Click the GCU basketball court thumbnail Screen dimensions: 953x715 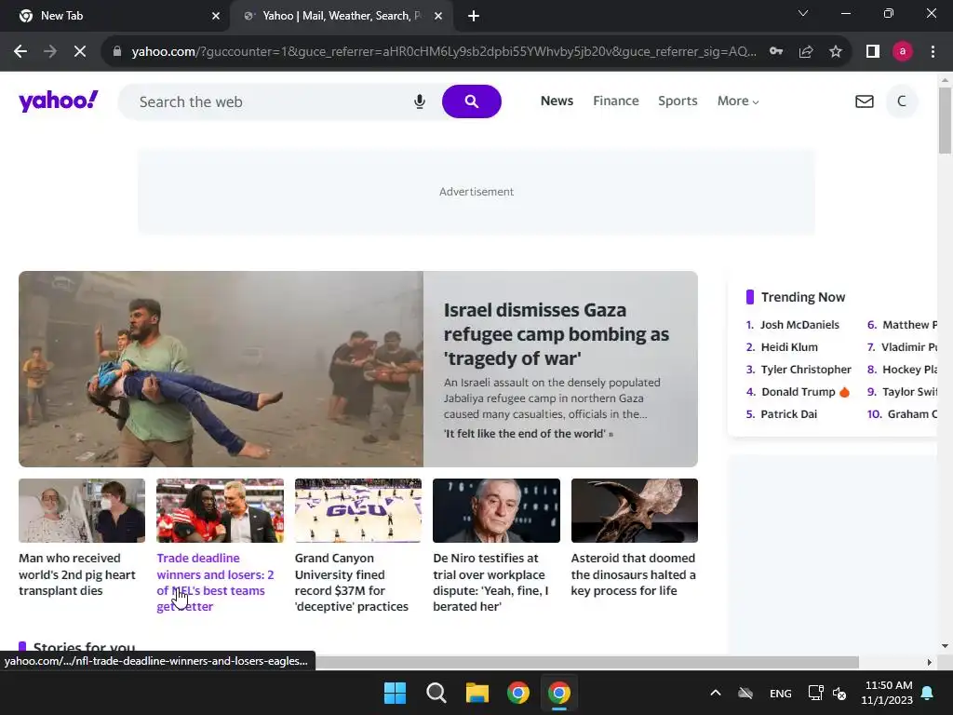pyautogui.click(x=358, y=510)
